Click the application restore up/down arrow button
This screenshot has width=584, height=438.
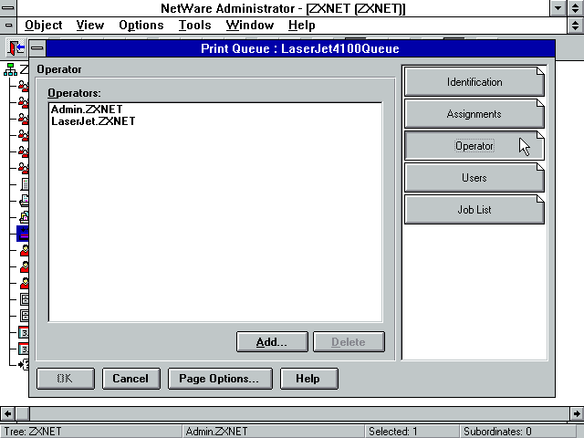point(576,8)
